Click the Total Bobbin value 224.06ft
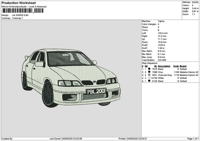The height and width of the screenshot is (141, 200). point(162,60)
